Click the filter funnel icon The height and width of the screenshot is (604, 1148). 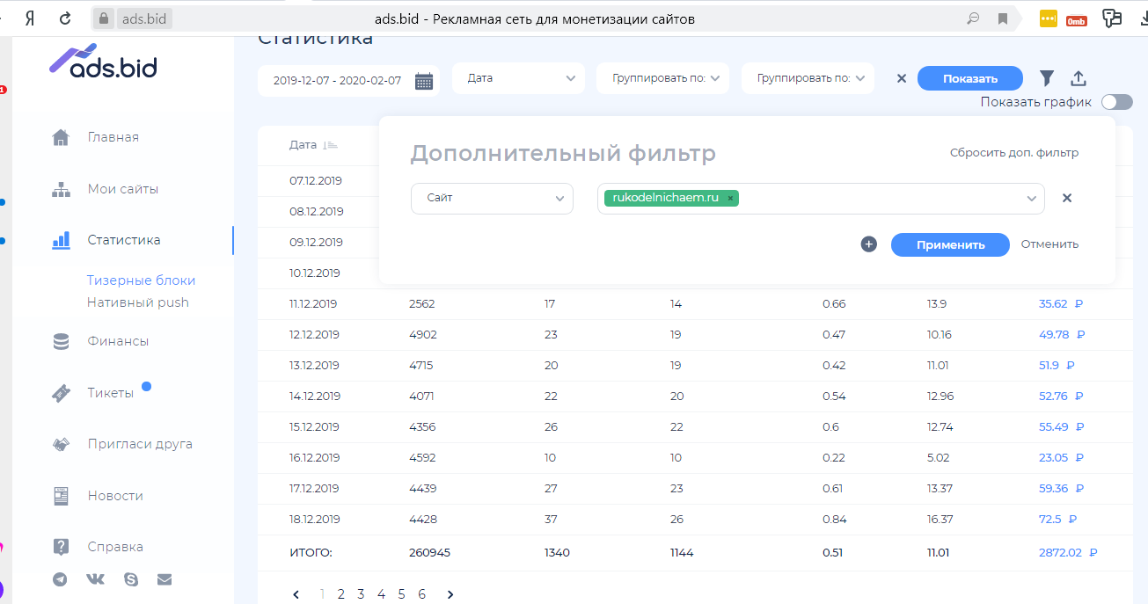tap(1046, 78)
